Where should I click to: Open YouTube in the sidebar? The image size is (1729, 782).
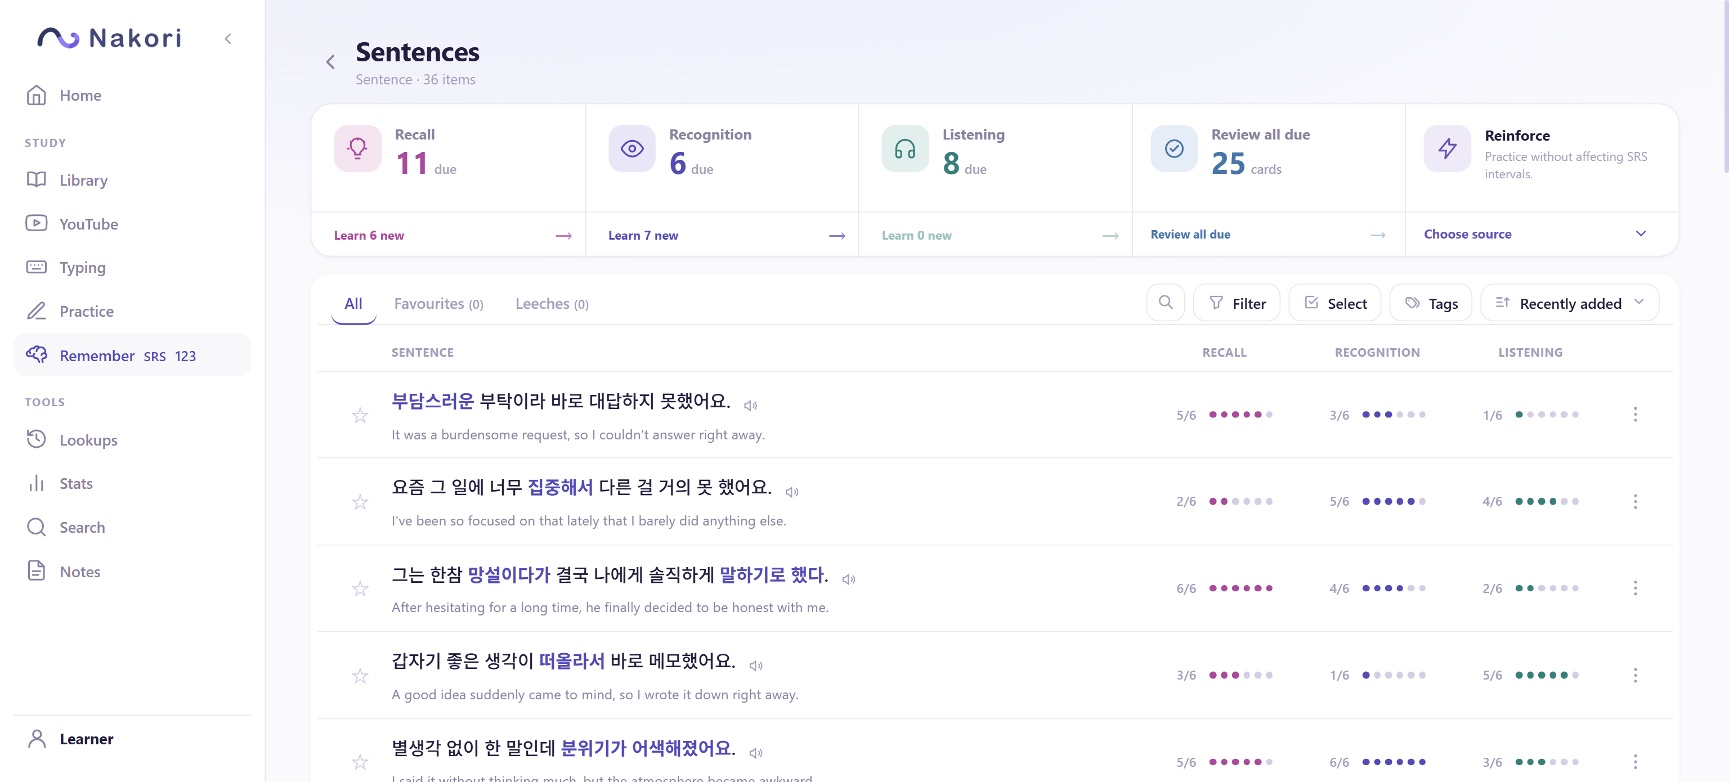pyautogui.click(x=132, y=223)
